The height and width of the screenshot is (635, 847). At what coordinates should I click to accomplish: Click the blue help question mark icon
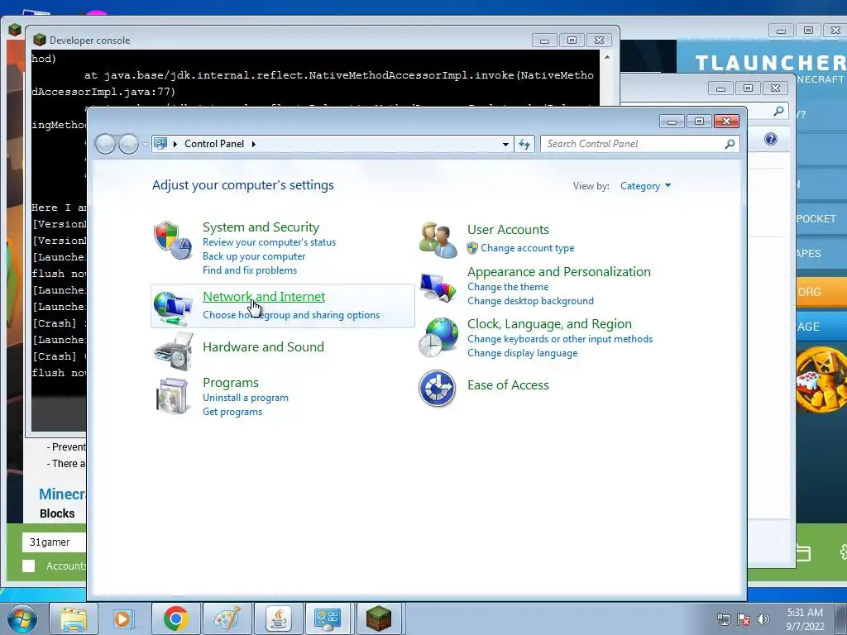coord(771,139)
